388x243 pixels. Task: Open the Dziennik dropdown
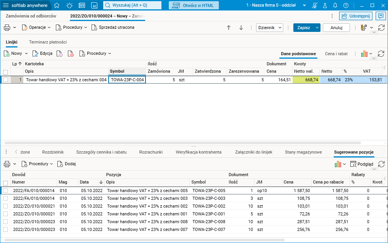pos(270,28)
